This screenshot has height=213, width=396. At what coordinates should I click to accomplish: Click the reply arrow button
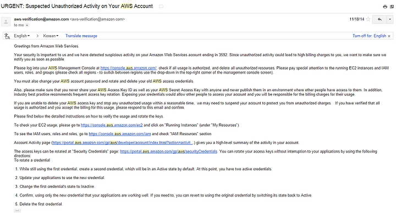pyautogui.click(x=380, y=19)
